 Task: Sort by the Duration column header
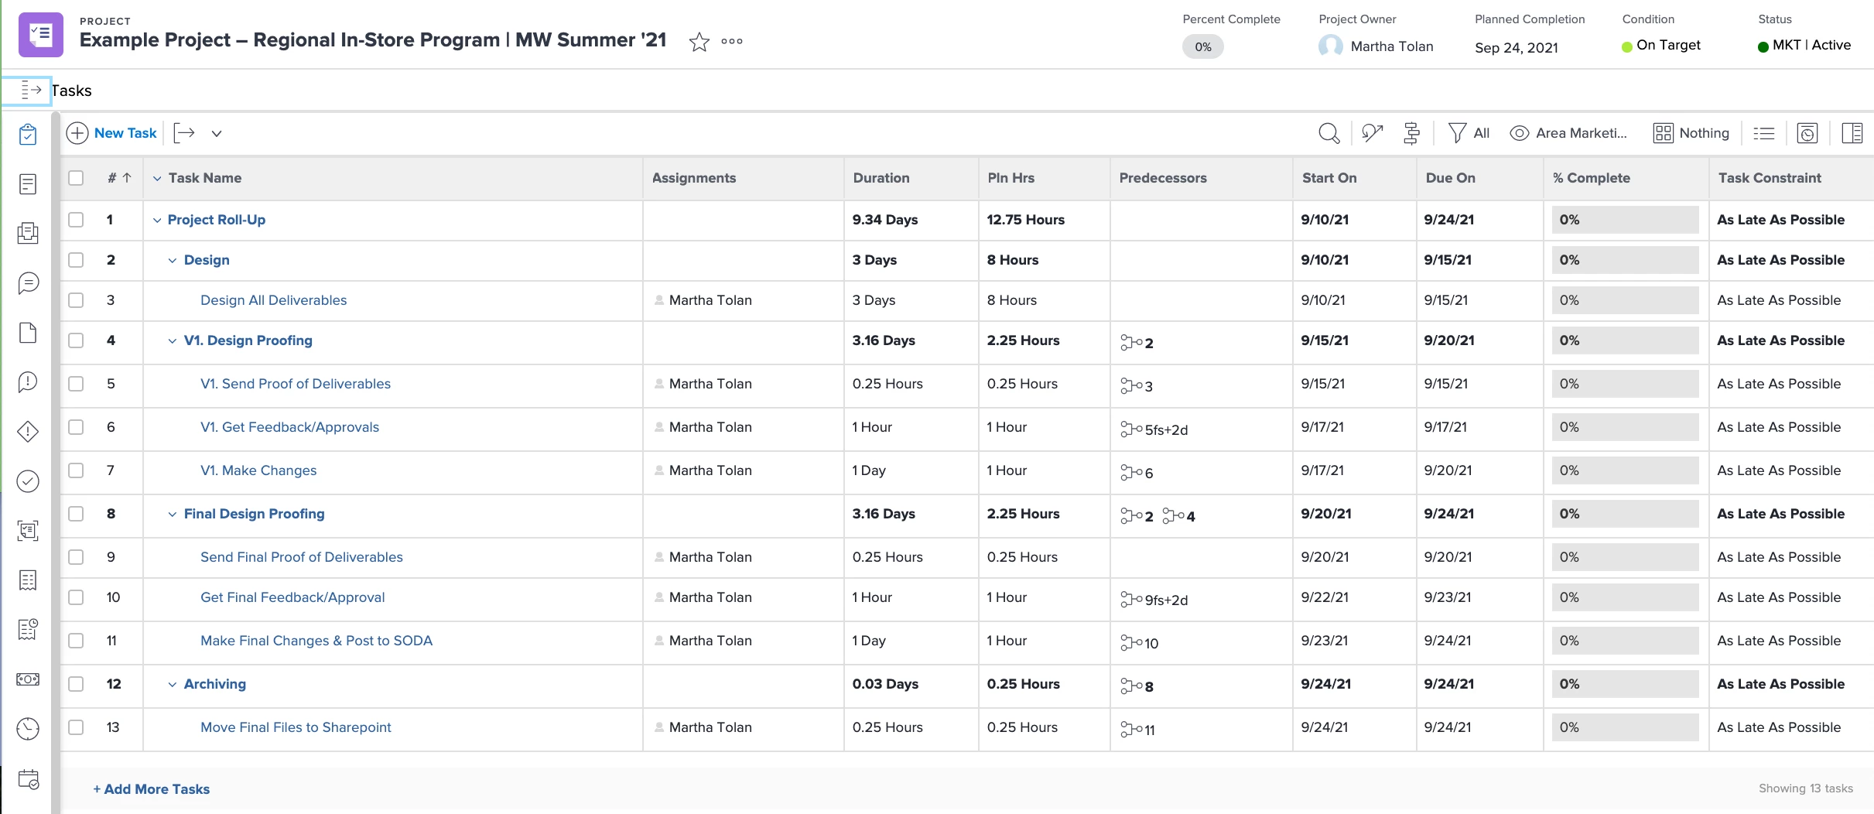(881, 178)
